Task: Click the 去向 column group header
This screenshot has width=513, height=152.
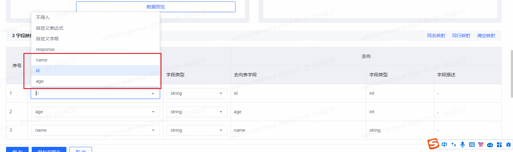Action: point(366,56)
